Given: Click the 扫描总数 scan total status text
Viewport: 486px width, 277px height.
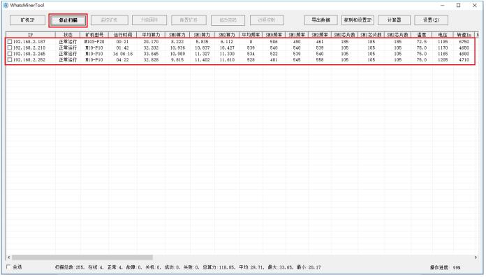Looking at the screenshot, I should tap(70, 267).
